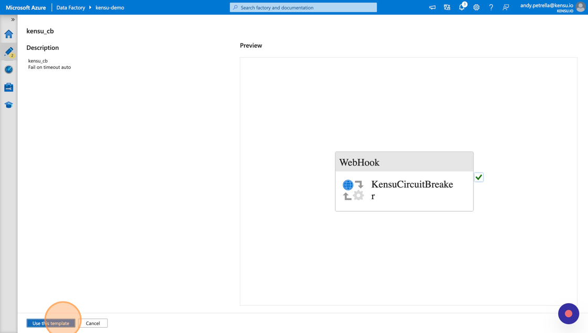
Task: Open the user account avatar
Action: [x=581, y=7]
